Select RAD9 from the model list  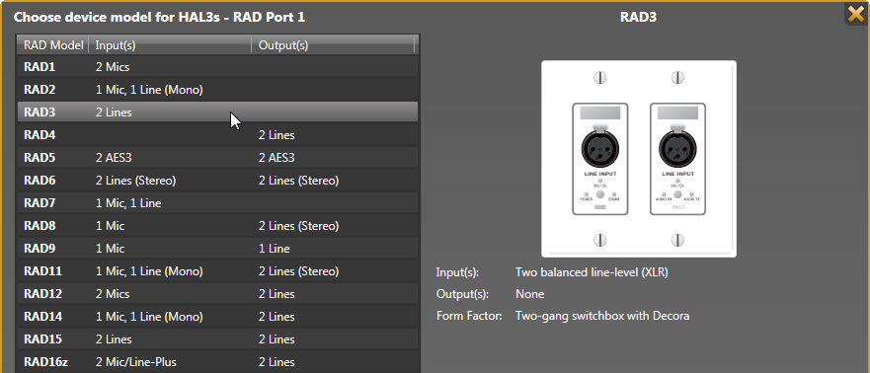pyautogui.click(x=217, y=249)
